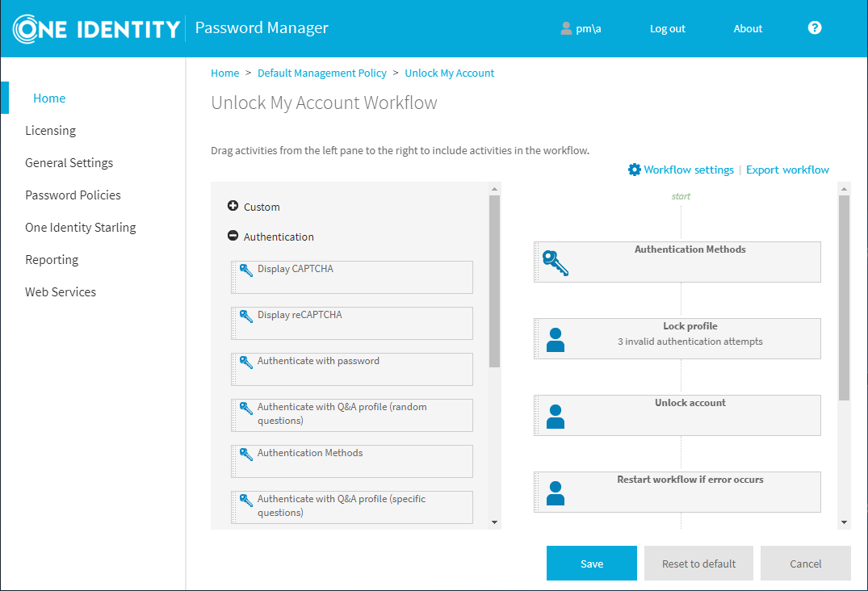Click the Unlock My Account Workflow heading
The height and width of the screenshot is (591, 868).
(324, 103)
